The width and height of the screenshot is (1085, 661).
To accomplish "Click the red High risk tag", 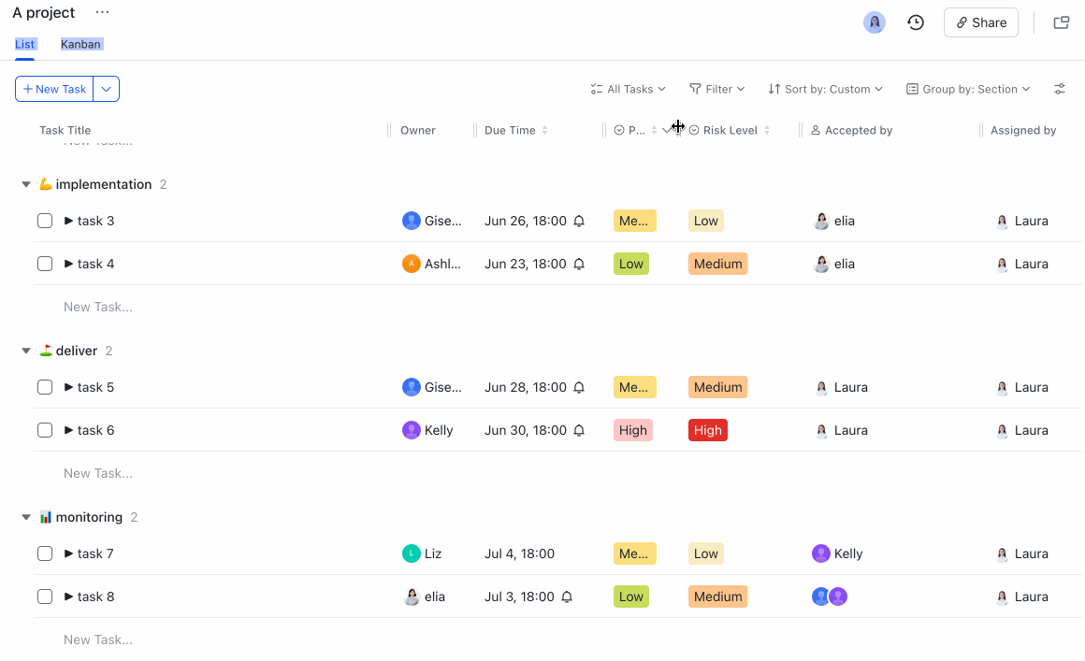I will pos(708,431).
